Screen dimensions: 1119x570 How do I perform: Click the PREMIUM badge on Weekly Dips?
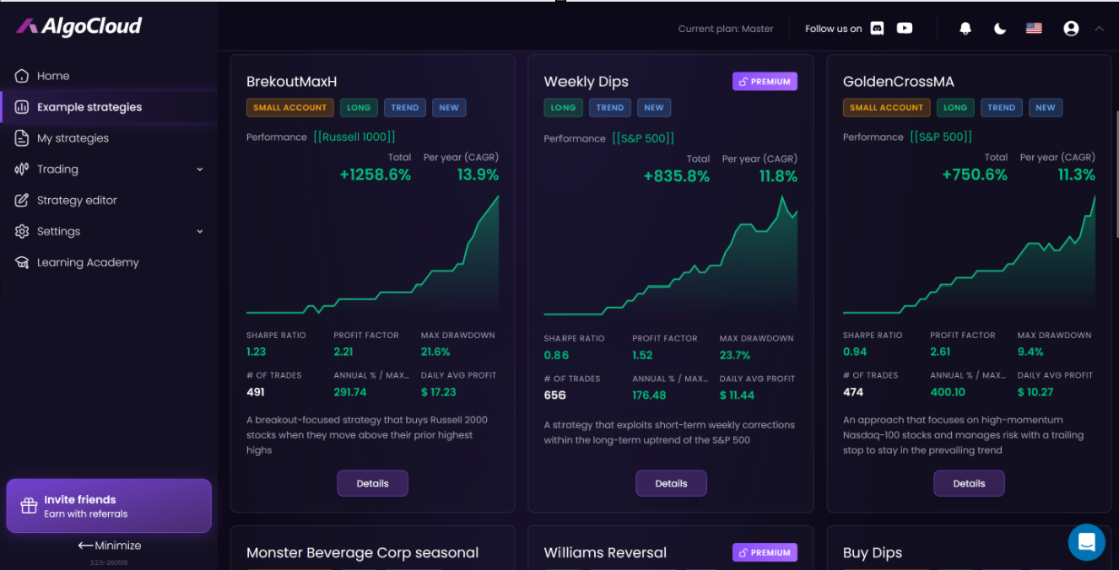tap(765, 82)
